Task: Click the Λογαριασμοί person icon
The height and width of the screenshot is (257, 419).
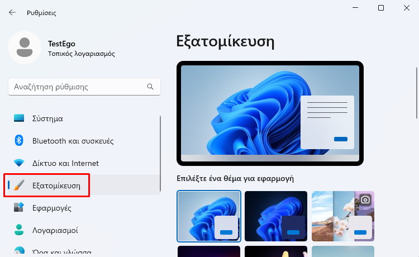Action: coord(19,230)
